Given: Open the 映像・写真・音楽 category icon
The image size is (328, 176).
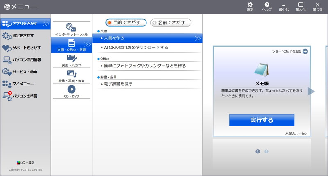Looking at the screenshot, I should click(71, 73).
